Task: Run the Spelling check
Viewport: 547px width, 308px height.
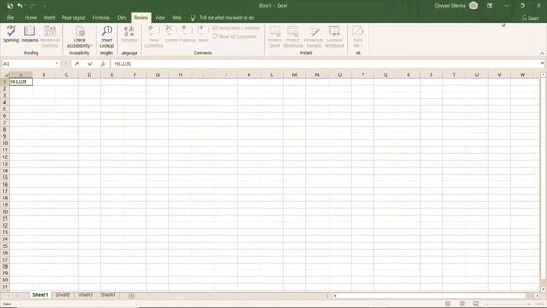Action: (x=11, y=34)
